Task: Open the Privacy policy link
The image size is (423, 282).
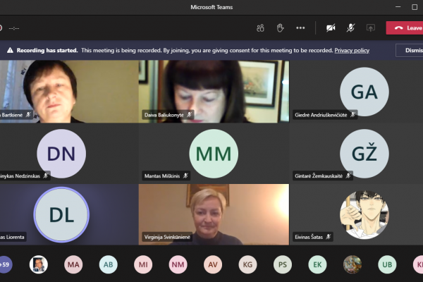Action: click(x=352, y=51)
